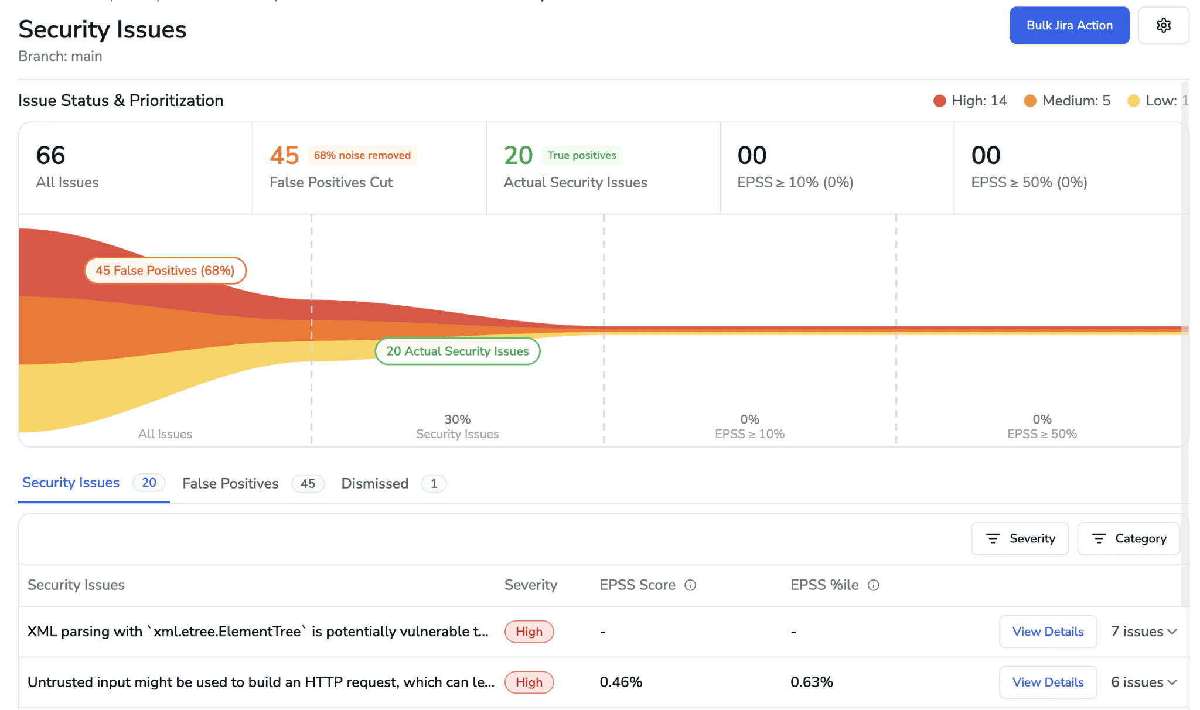The width and height of the screenshot is (1200, 710).
Task: Open the Category filter dropdown
Action: (1140, 538)
